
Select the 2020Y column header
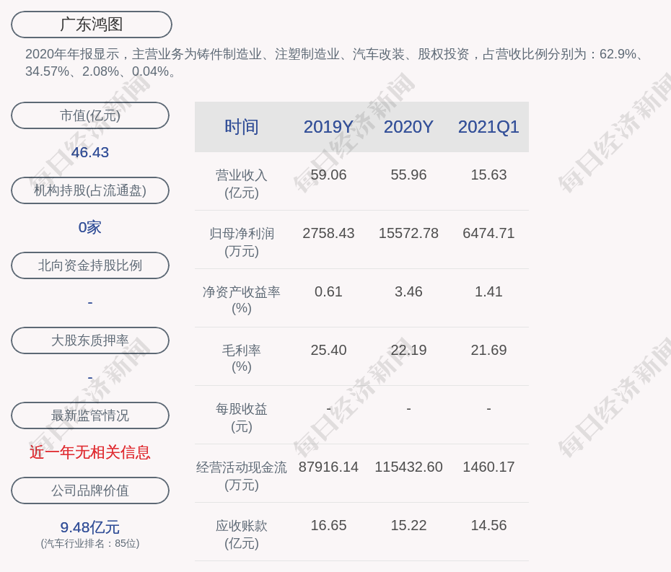pyautogui.click(x=408, y=127)
